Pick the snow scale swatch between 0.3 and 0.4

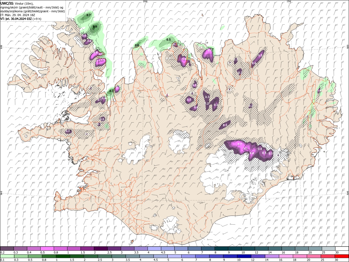coord(20,249)
